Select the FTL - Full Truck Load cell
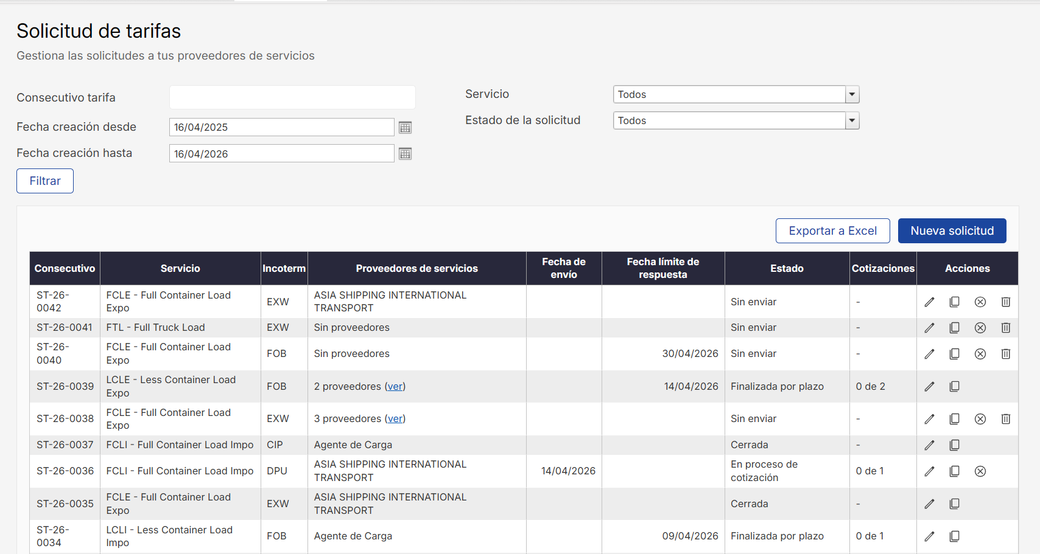Image resolution: width=1040 pixels, height=554 pixels. click(x=180, y=328)
